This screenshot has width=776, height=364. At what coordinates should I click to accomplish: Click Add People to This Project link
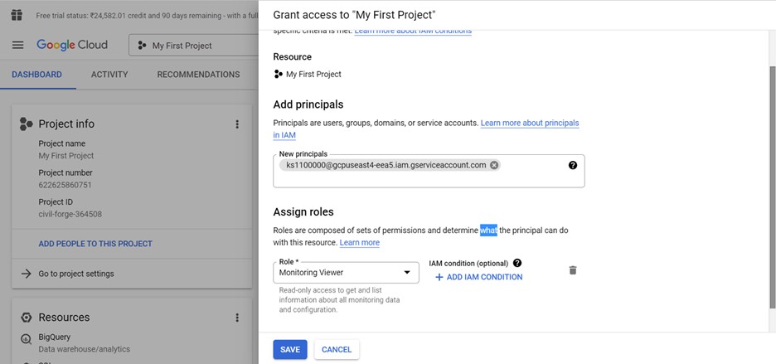pyautogui.click(x=95, y=244)
